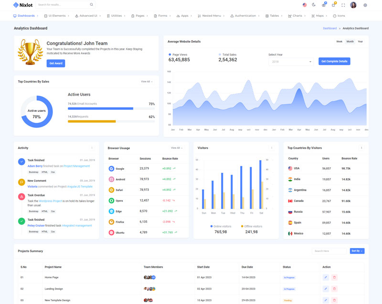The image size is (382, 304).
Task: Click the delete icon for Landing Design project
Action: pos(334,289)
